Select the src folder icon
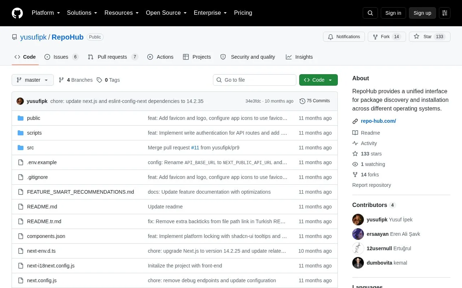This screenshot has width=462, height=288. (21, 148)
